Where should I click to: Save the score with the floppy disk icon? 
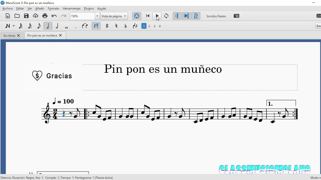coord(26,16)
